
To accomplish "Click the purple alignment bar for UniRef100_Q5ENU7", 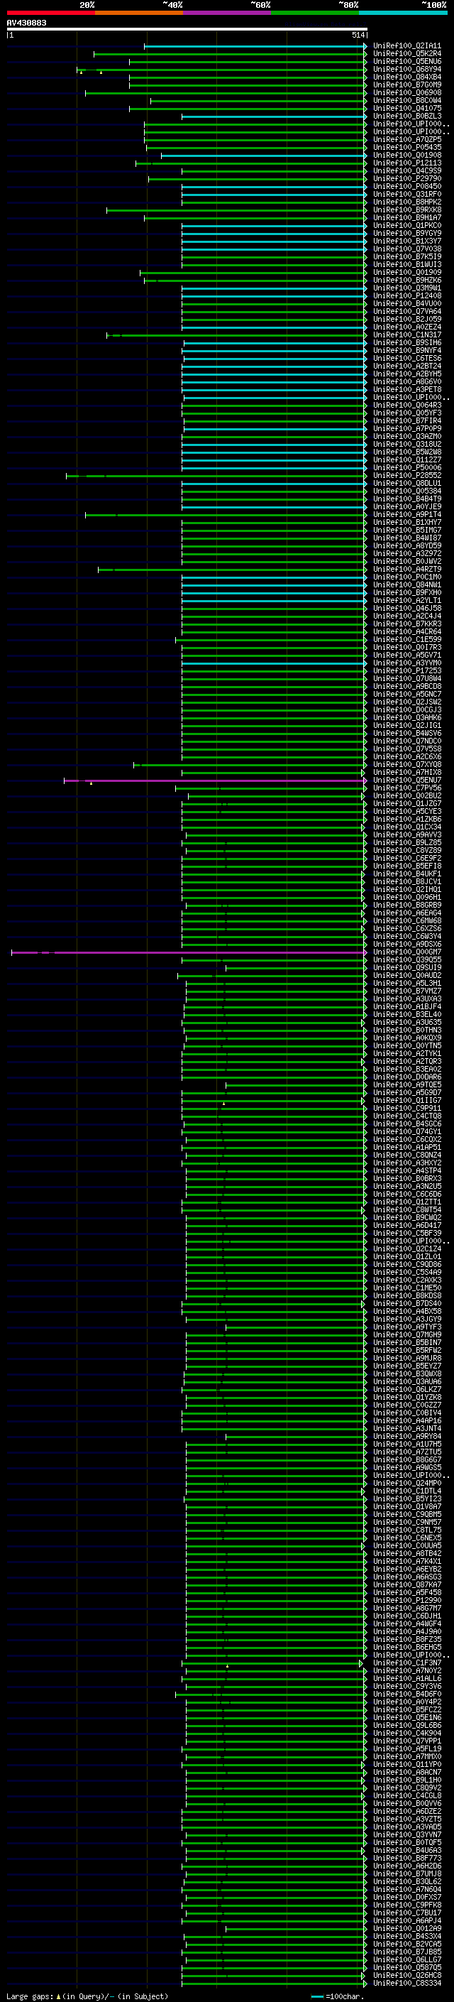I will point(215,780).
